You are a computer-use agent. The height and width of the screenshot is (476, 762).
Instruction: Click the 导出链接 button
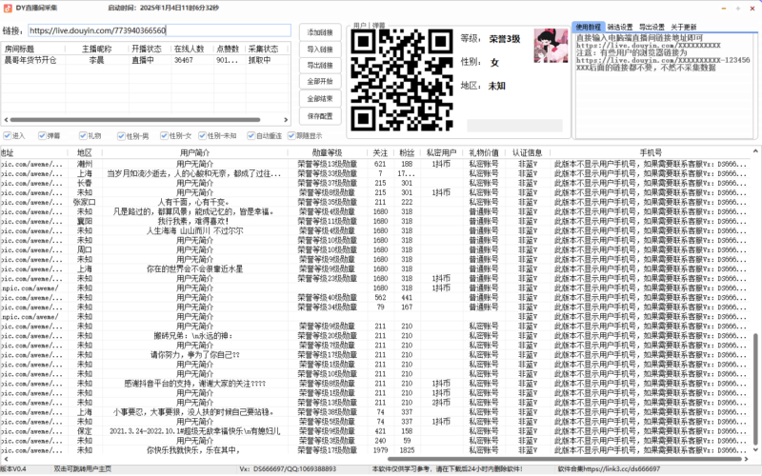[x=320, y=65]
